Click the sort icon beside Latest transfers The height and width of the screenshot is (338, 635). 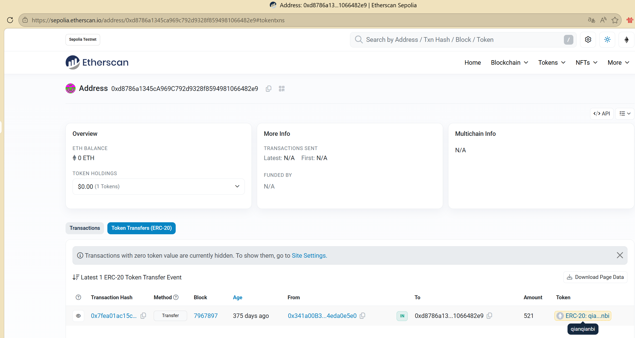[x=76, y=277]
